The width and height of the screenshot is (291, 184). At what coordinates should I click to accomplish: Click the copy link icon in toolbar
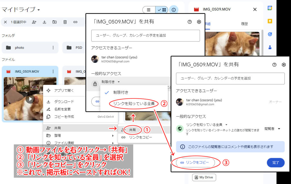point(75,22)
